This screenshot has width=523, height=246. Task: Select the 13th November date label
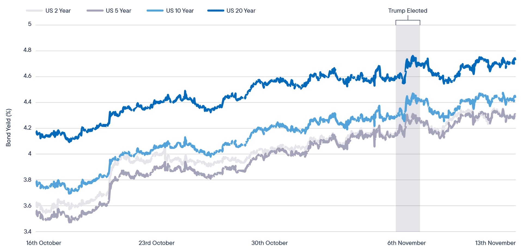tap(495, 243)
